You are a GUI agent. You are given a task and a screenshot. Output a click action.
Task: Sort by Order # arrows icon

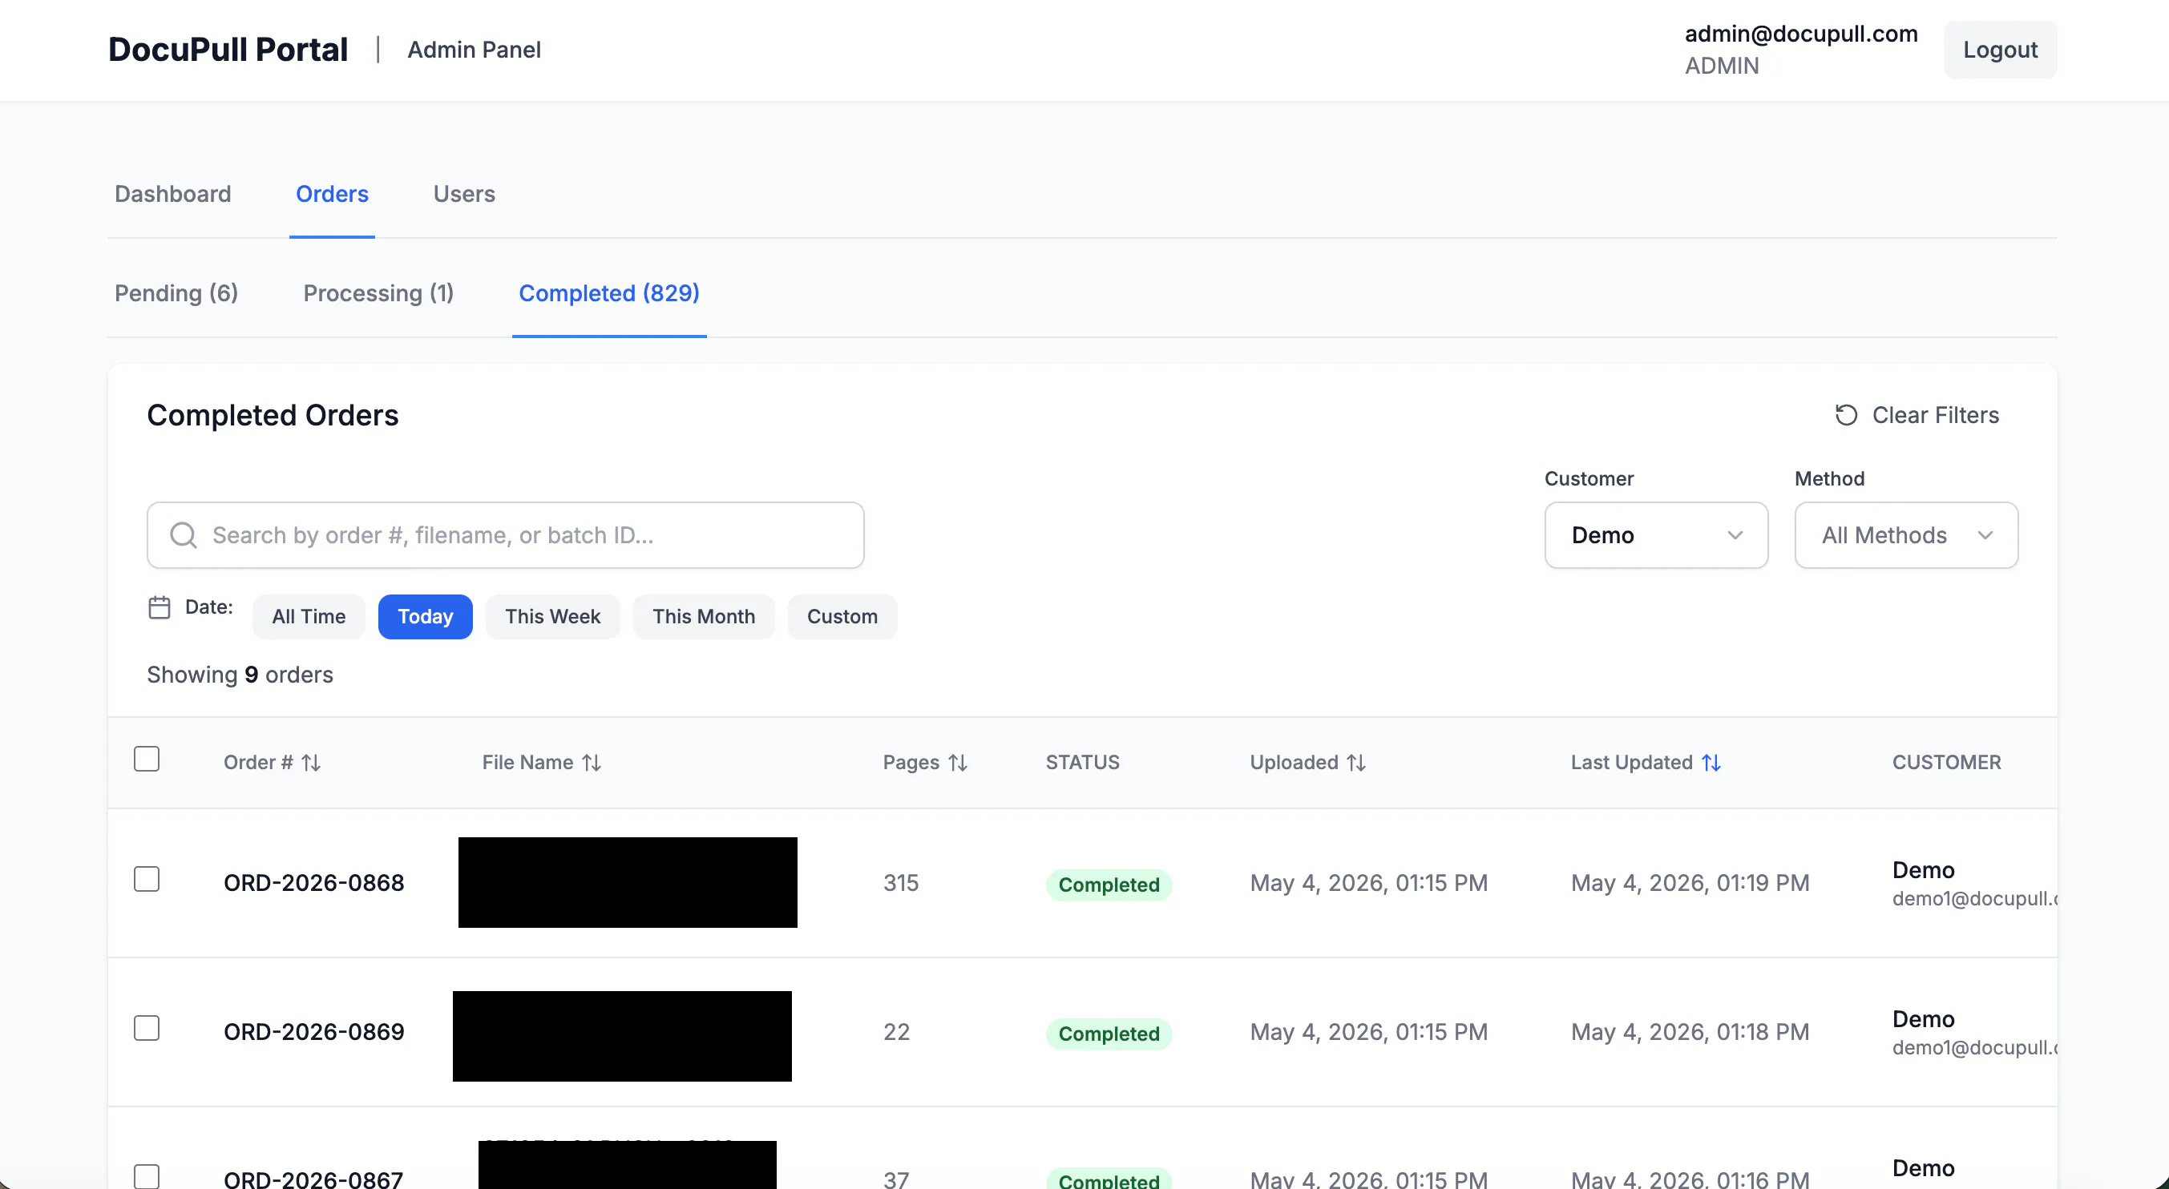tap(312, 763)
